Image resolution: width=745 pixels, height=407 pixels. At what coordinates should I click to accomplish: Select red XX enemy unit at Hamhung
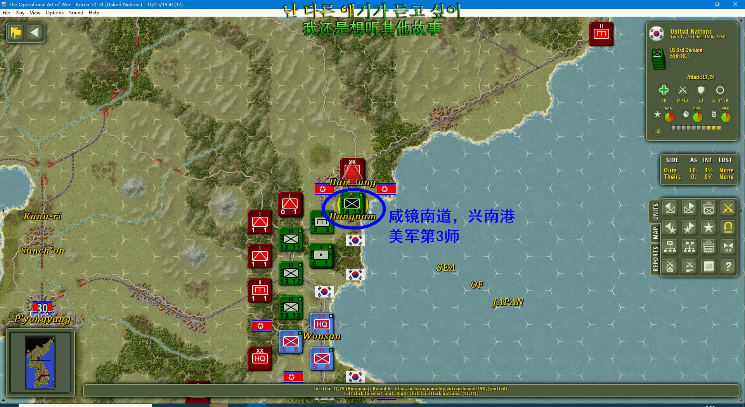(x=352, y=170)
